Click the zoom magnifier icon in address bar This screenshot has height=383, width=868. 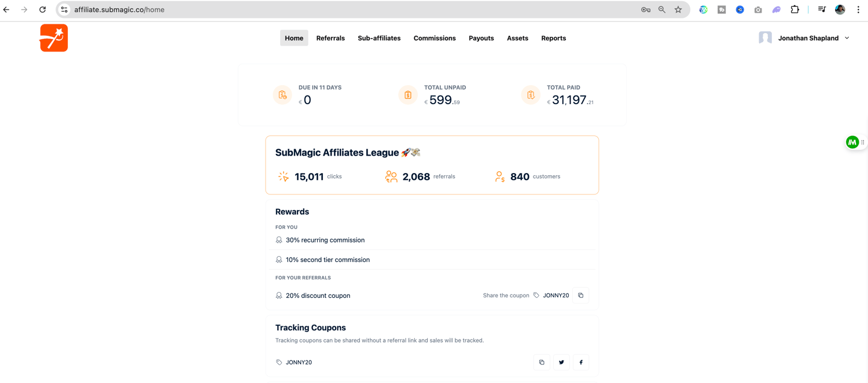[662, 10]
